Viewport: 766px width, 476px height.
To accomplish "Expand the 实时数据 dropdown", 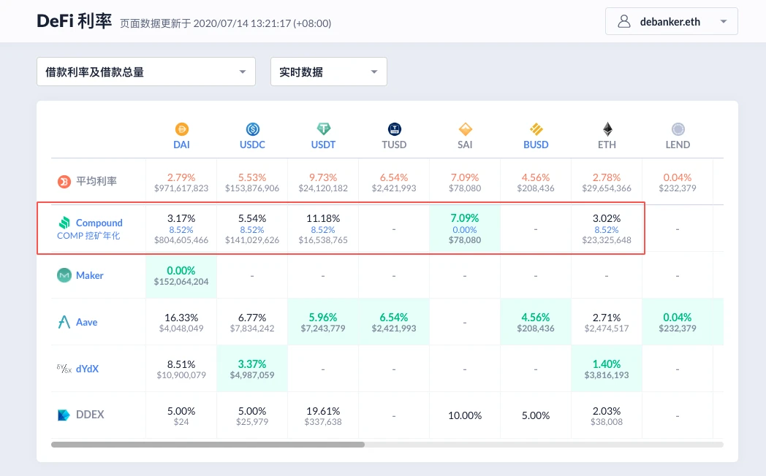I will (x=328, y=72).
